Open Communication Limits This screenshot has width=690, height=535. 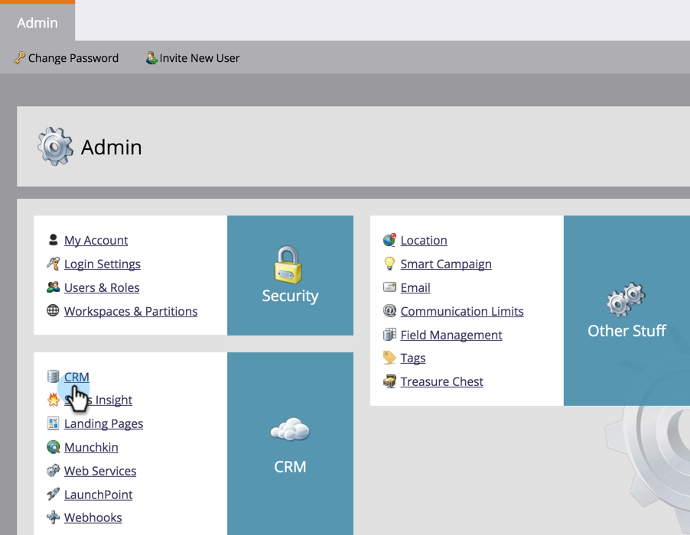462,311
